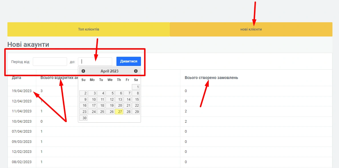
Task: Click the до date input field
Action: pos(95,62)
